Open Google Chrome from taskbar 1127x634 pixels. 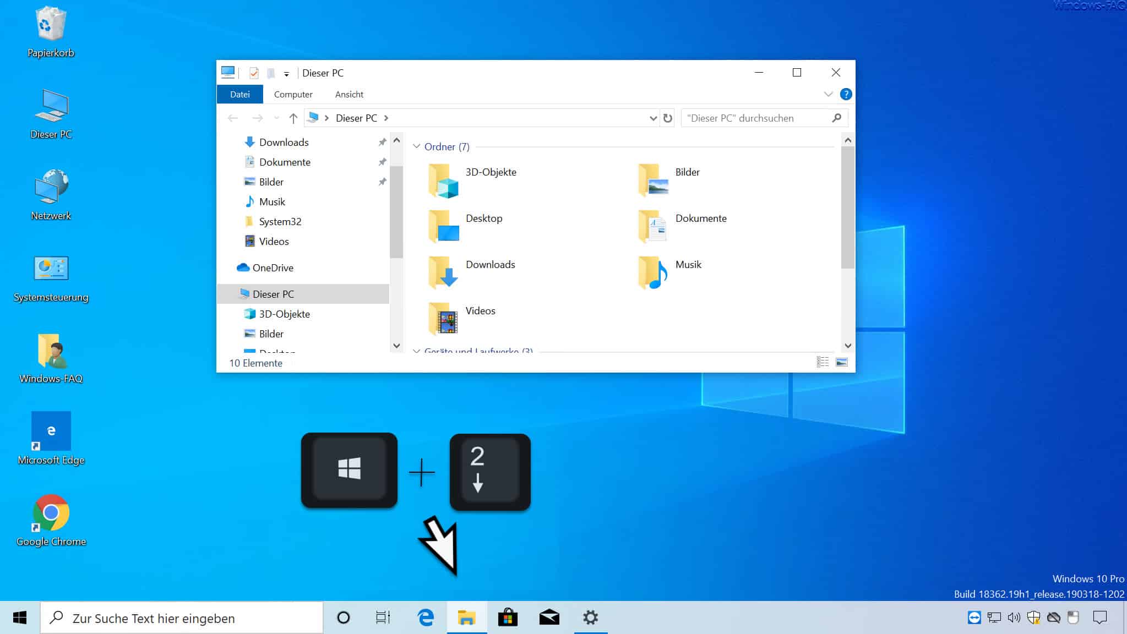[51, 518]
